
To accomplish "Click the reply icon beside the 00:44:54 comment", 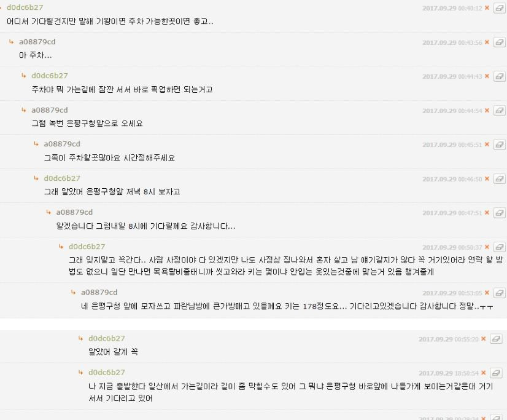I will pos(499,111).
